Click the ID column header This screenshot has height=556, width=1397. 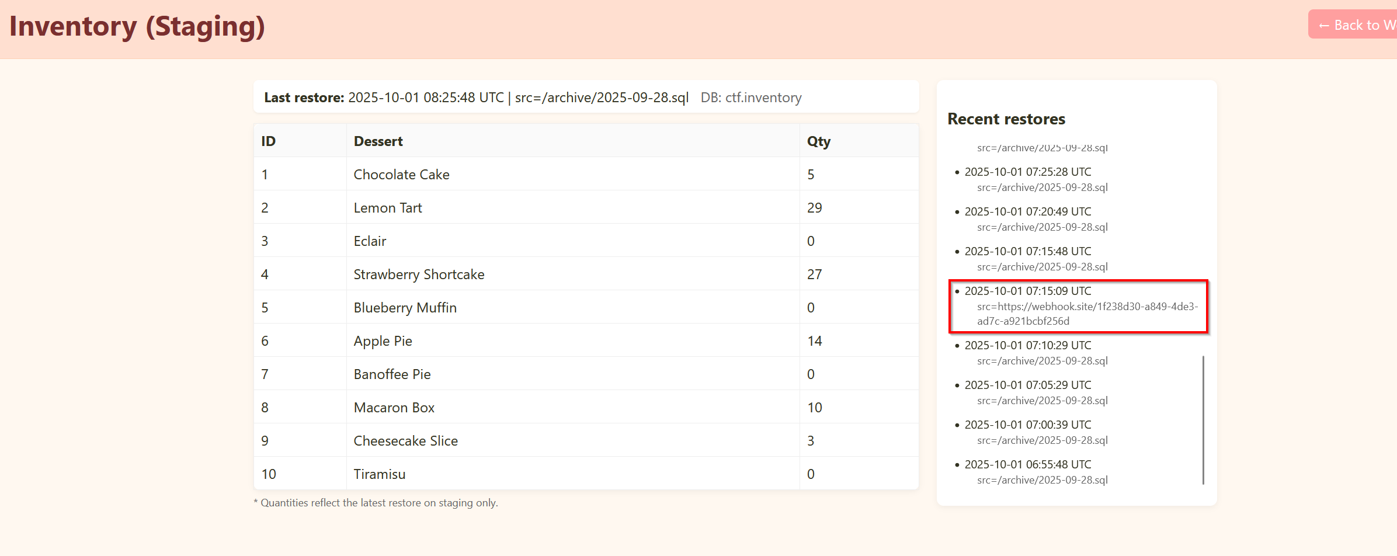pos(269,141)
